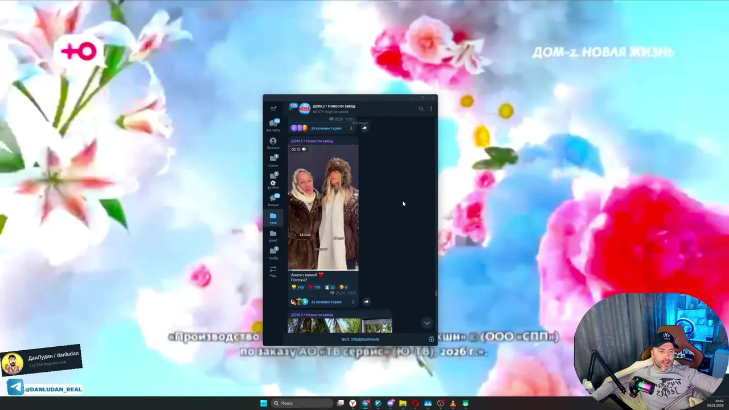Viewport: 729px width, 410px height.
Task: Share the post with 24 comments
Action: coord(364,128)
